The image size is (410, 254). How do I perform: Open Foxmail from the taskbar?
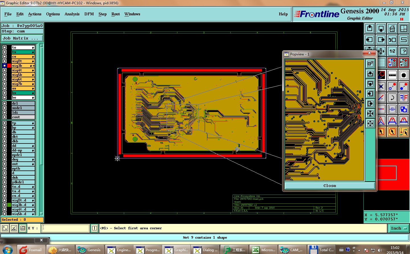[31, 250]
